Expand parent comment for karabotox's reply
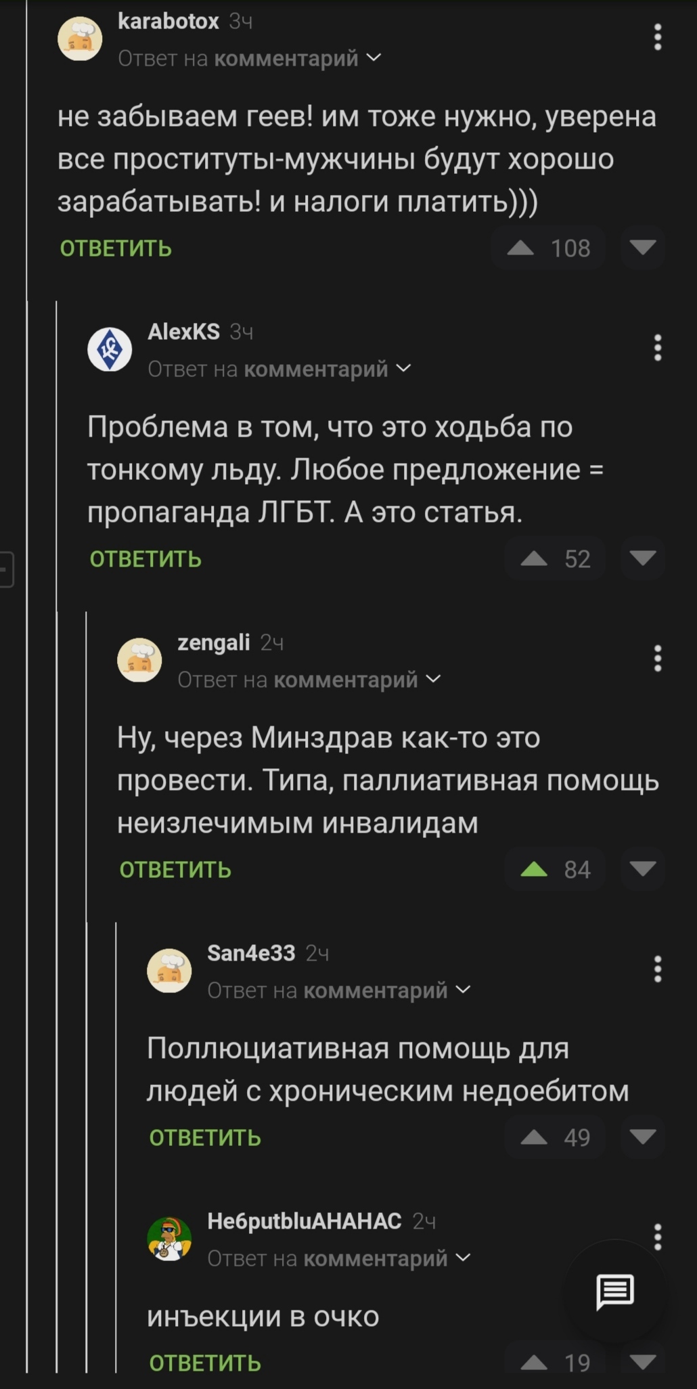This screenshot has width=697, height=1389. pyautogui.click(x=374, y=58)
